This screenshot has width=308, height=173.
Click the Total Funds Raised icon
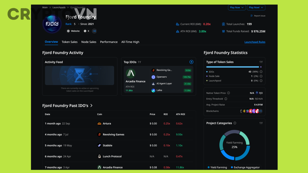pyautogui.click(x=223, y=31)
